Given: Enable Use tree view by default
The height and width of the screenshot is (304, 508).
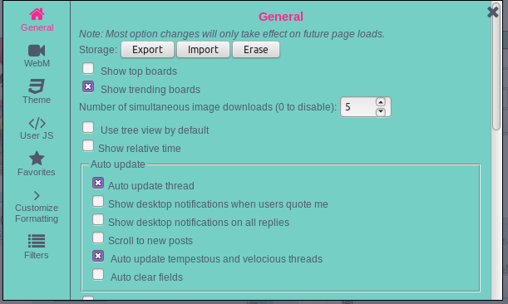Looking at the screenshot, I should point(88,128).
